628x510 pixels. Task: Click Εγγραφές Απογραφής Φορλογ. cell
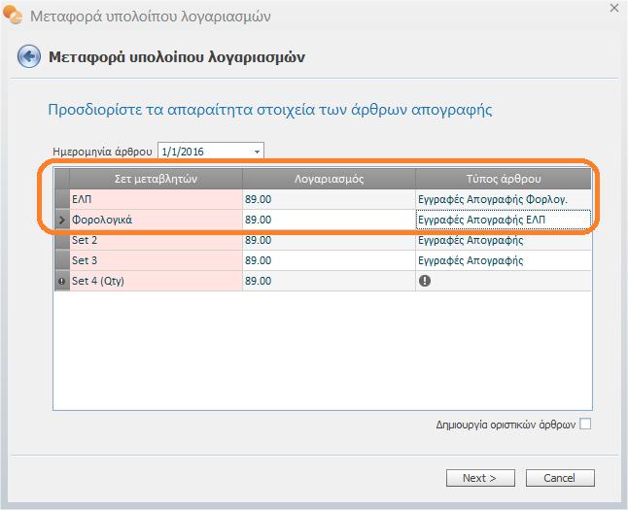tap(504, 199)
